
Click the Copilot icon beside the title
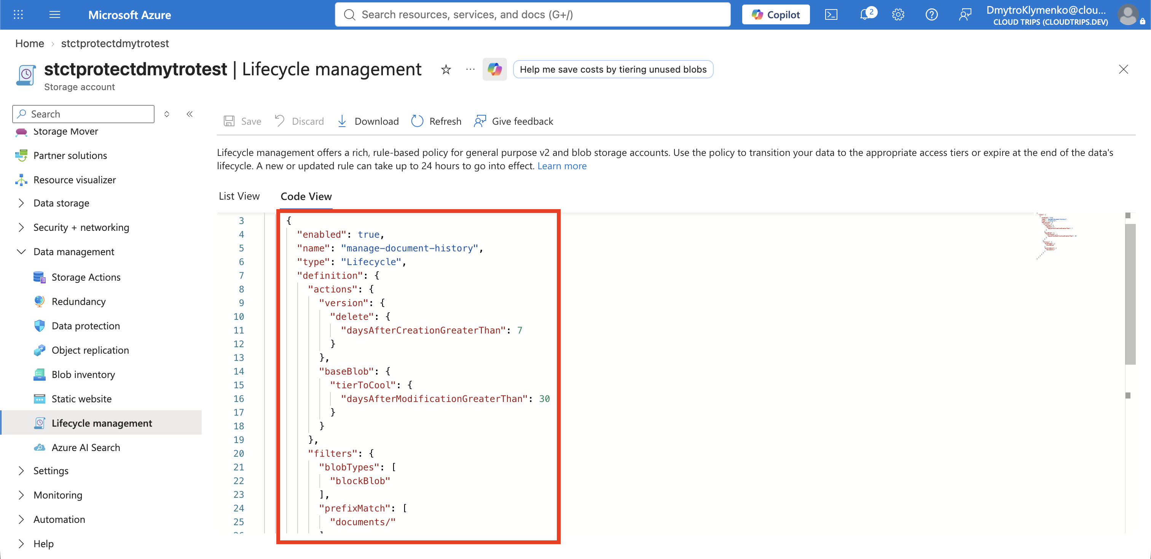495,69
